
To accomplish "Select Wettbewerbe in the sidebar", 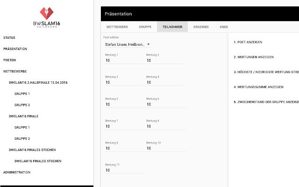I will 15,72.
